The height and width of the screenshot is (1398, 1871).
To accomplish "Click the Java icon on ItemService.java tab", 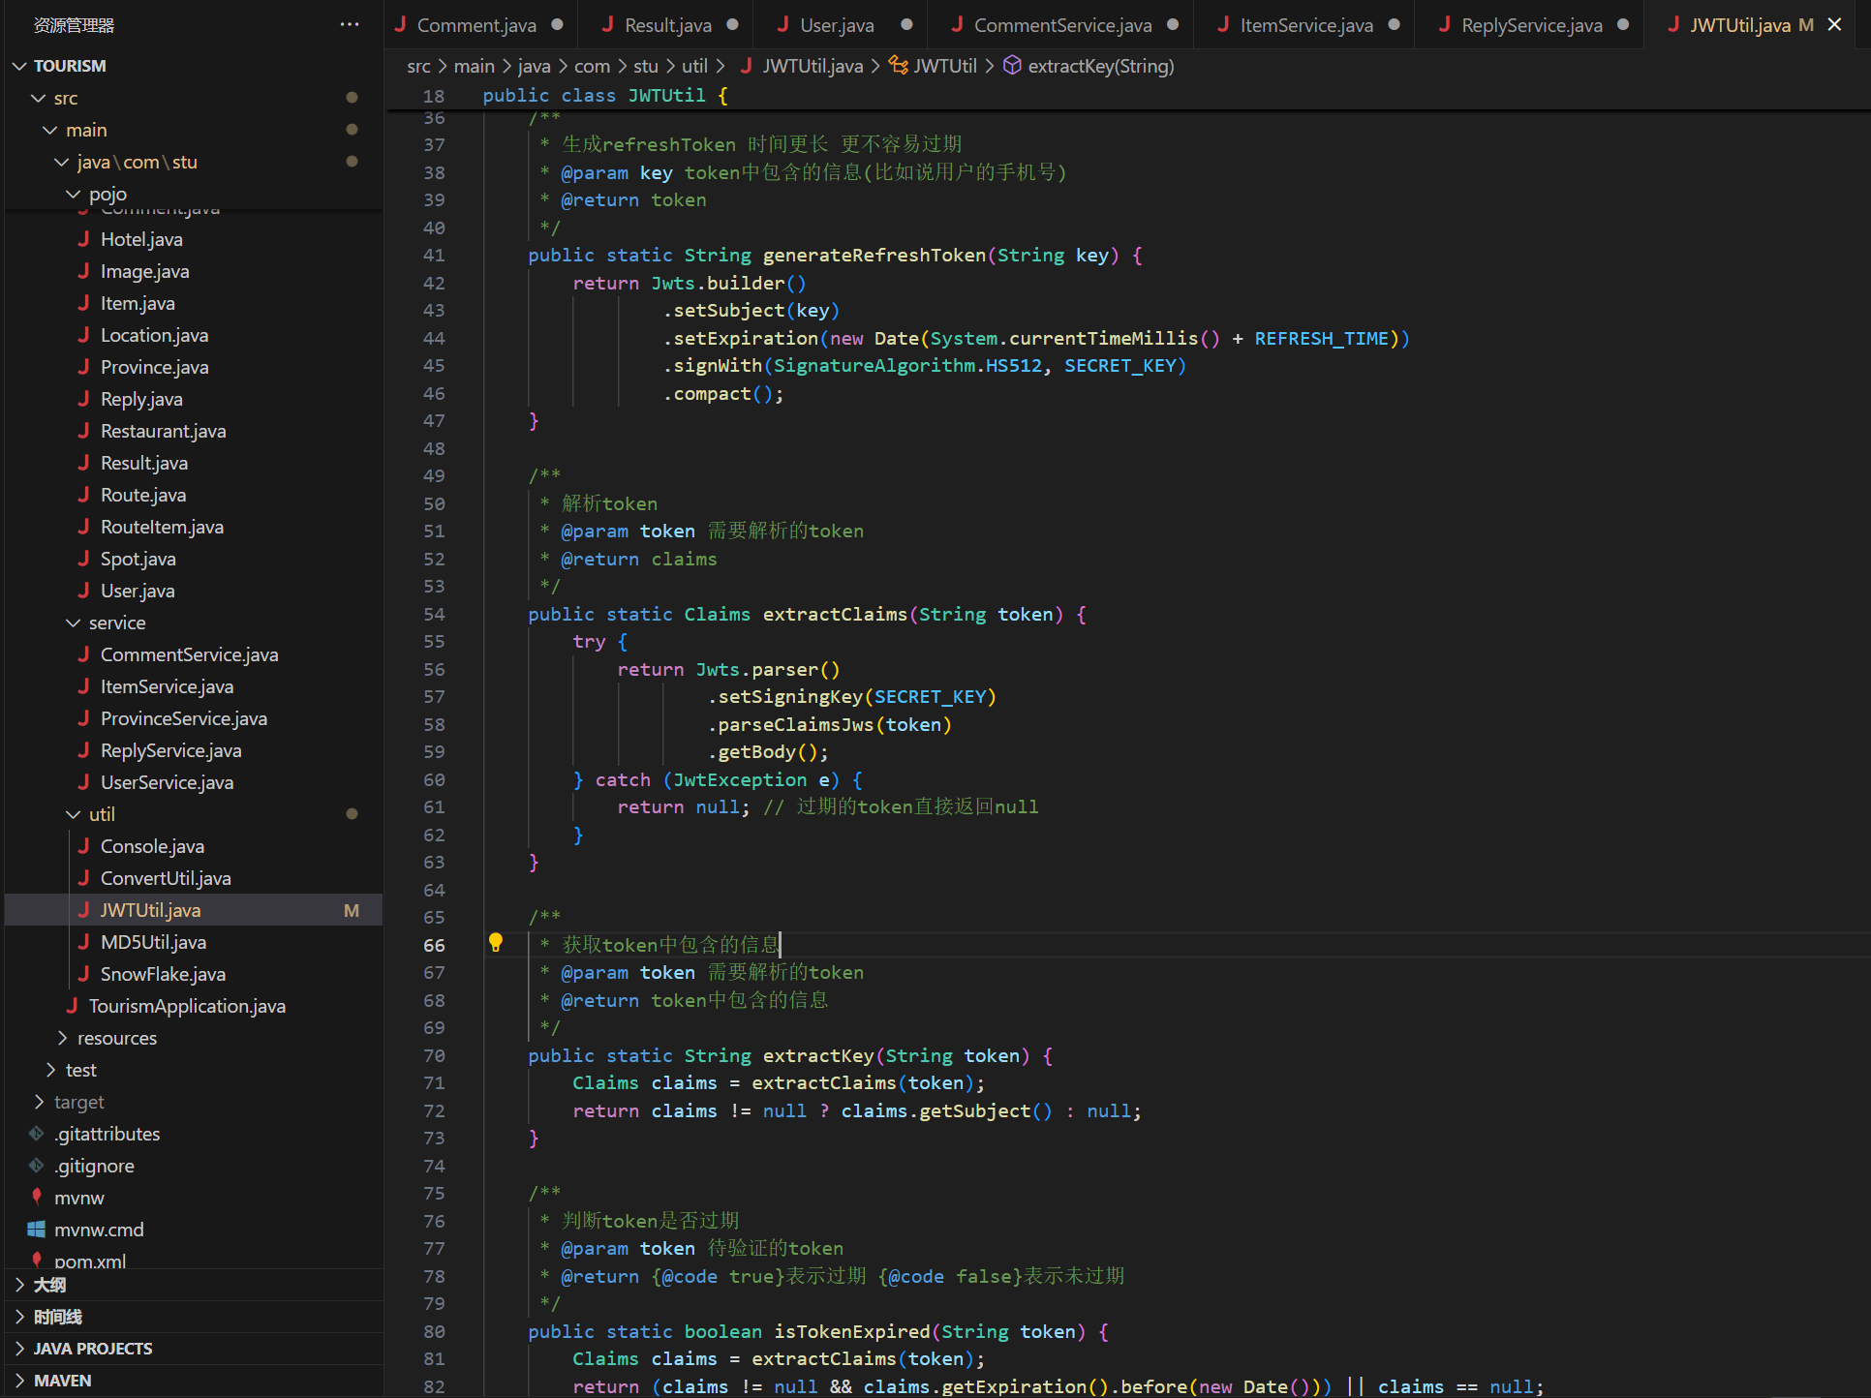I will coord(1223,25).
